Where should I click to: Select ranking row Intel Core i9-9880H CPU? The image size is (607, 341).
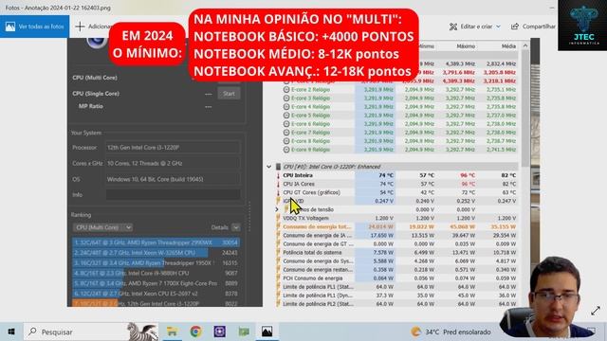156,273
